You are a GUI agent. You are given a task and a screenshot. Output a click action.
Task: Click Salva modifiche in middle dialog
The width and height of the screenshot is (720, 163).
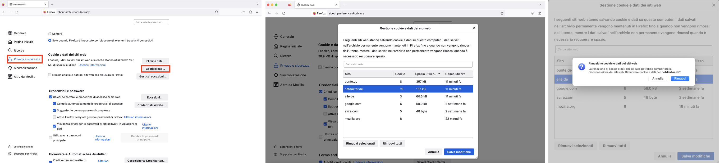459,152
